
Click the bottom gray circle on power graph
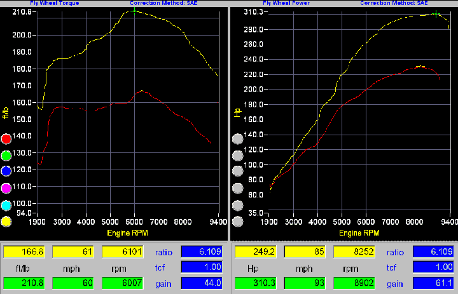(x=237, y=222)
